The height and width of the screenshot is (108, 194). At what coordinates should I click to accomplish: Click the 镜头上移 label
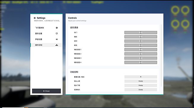(77, 81)
